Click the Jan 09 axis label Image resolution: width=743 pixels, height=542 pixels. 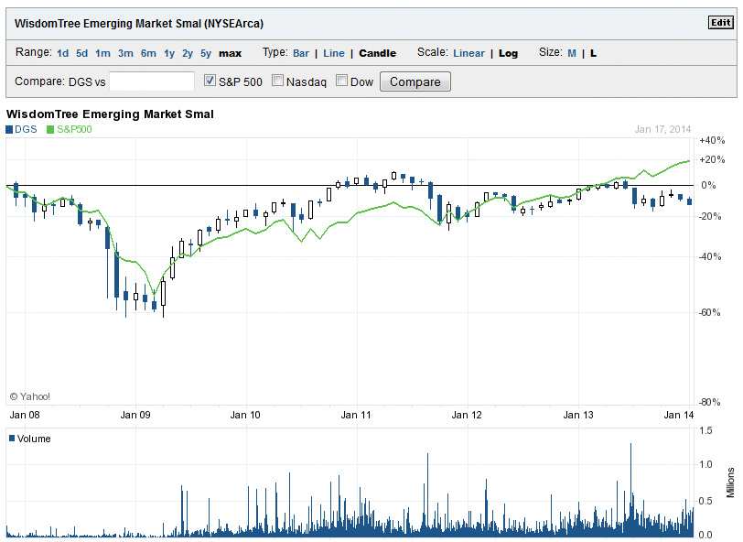[x=135, y=415]
